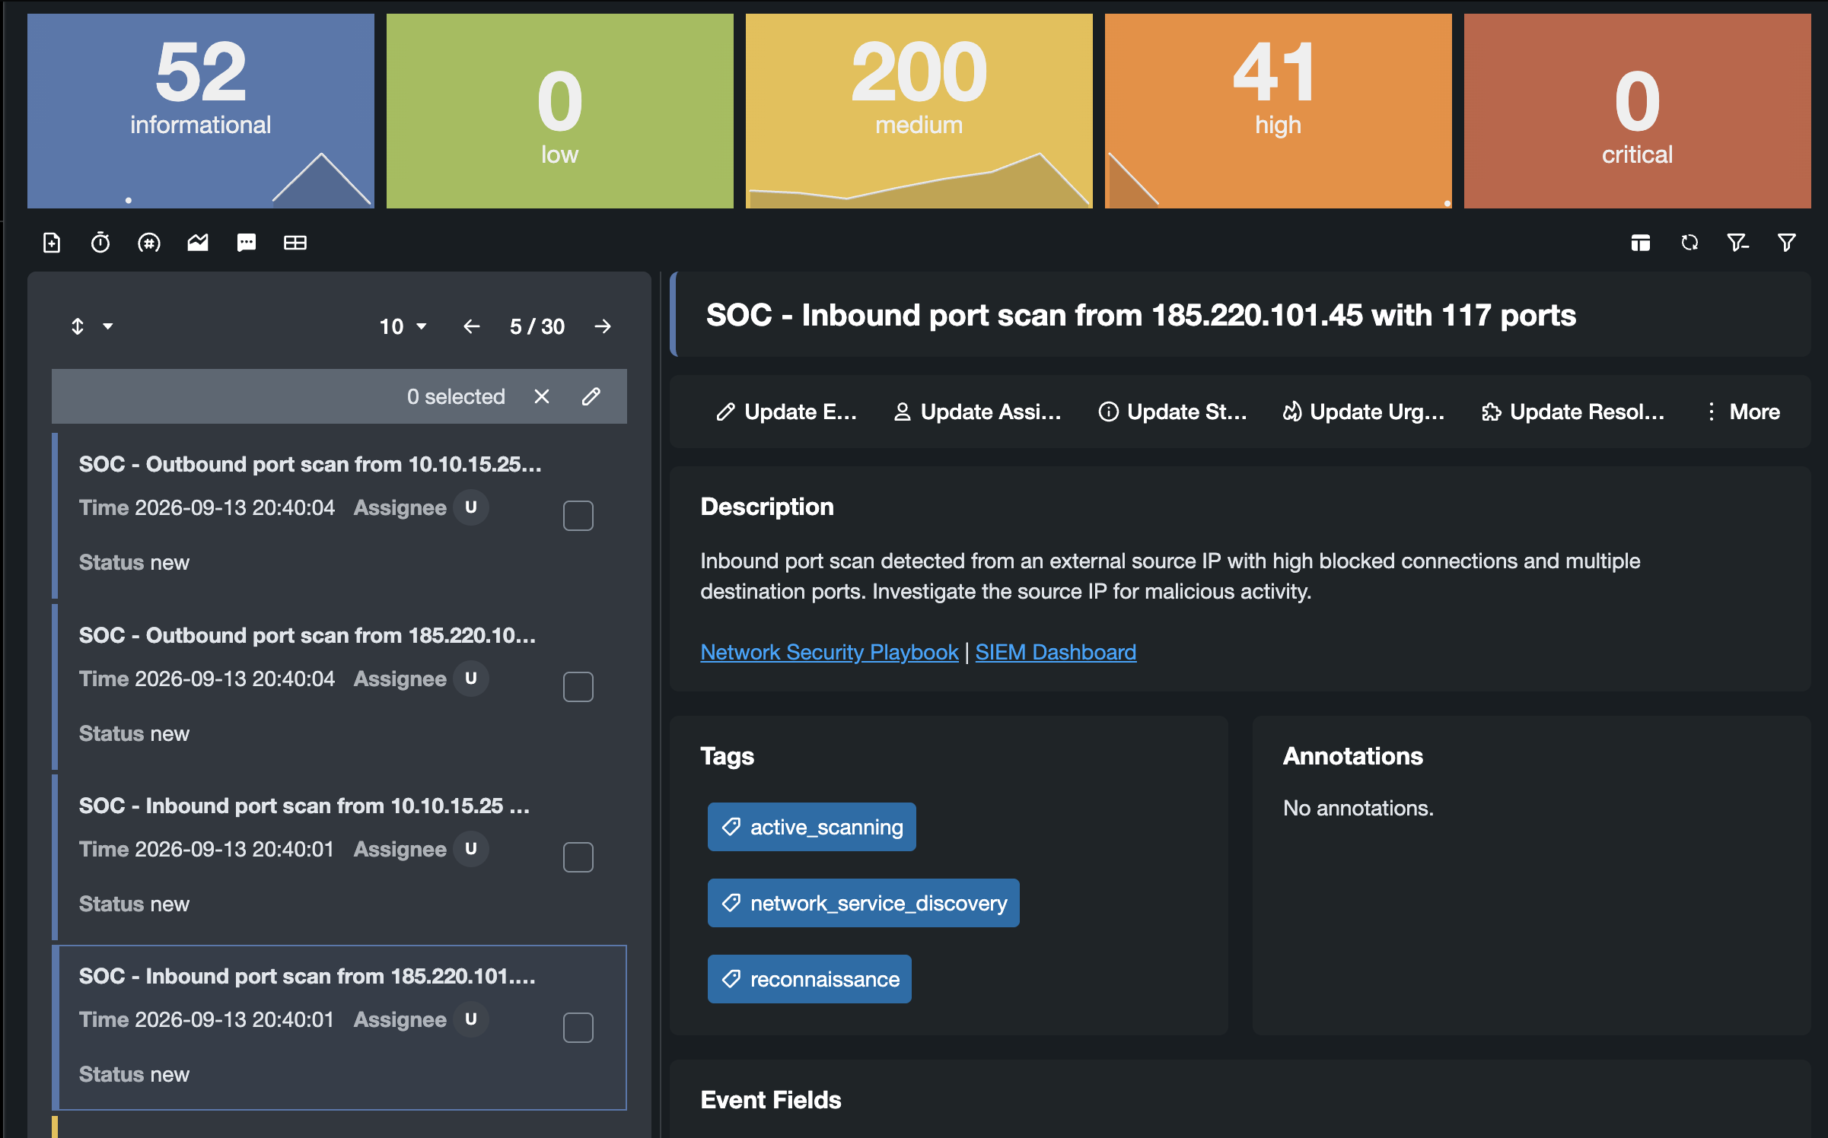
Task: Open the SIEM Dashboard link
Action: coord(1056,652)
